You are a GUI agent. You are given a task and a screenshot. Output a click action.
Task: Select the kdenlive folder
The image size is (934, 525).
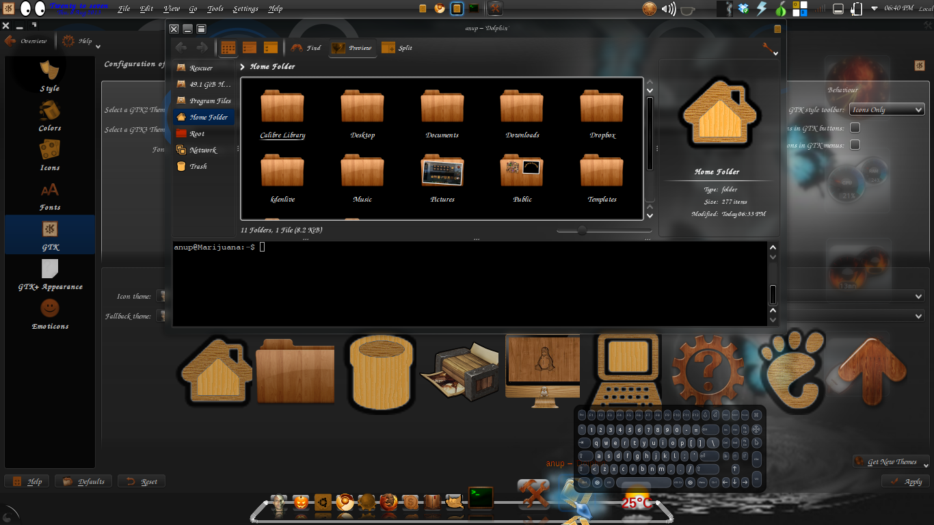(282, 178)
